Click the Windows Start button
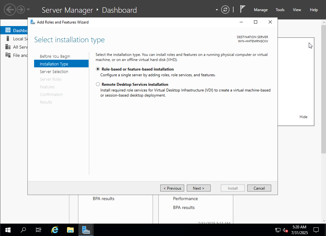This screenshot has height=236, width=326. tap(8, 230)
